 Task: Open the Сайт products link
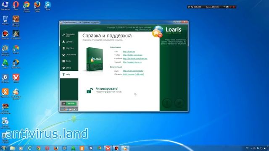pos(133,71)
